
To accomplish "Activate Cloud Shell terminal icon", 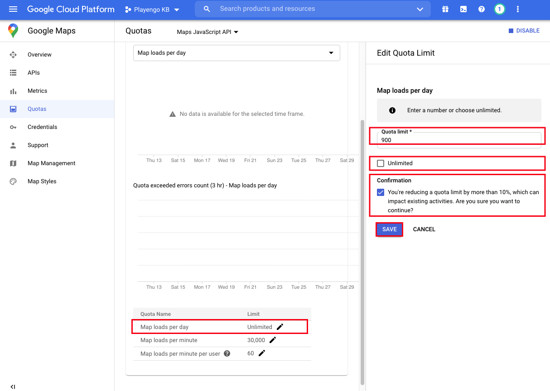I will point(463,9).
